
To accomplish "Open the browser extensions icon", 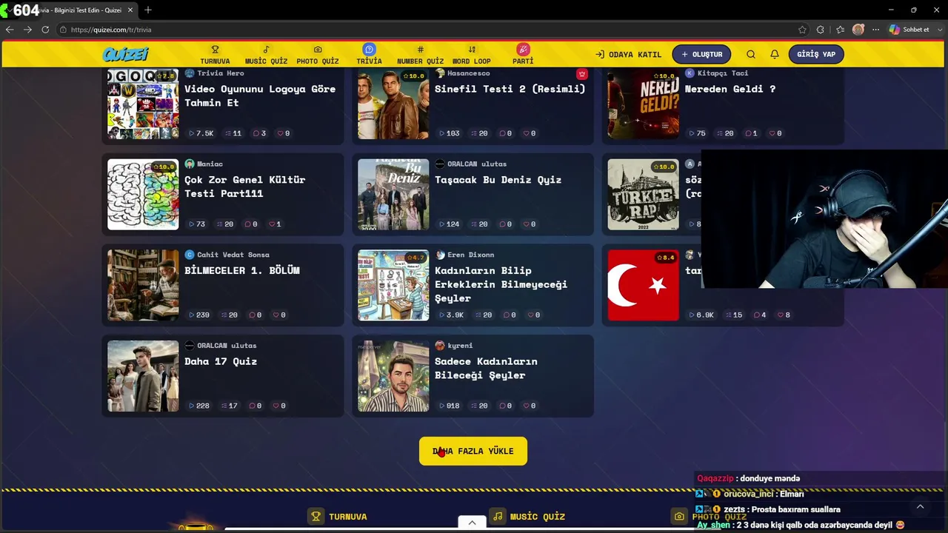I will pos(820,30).
